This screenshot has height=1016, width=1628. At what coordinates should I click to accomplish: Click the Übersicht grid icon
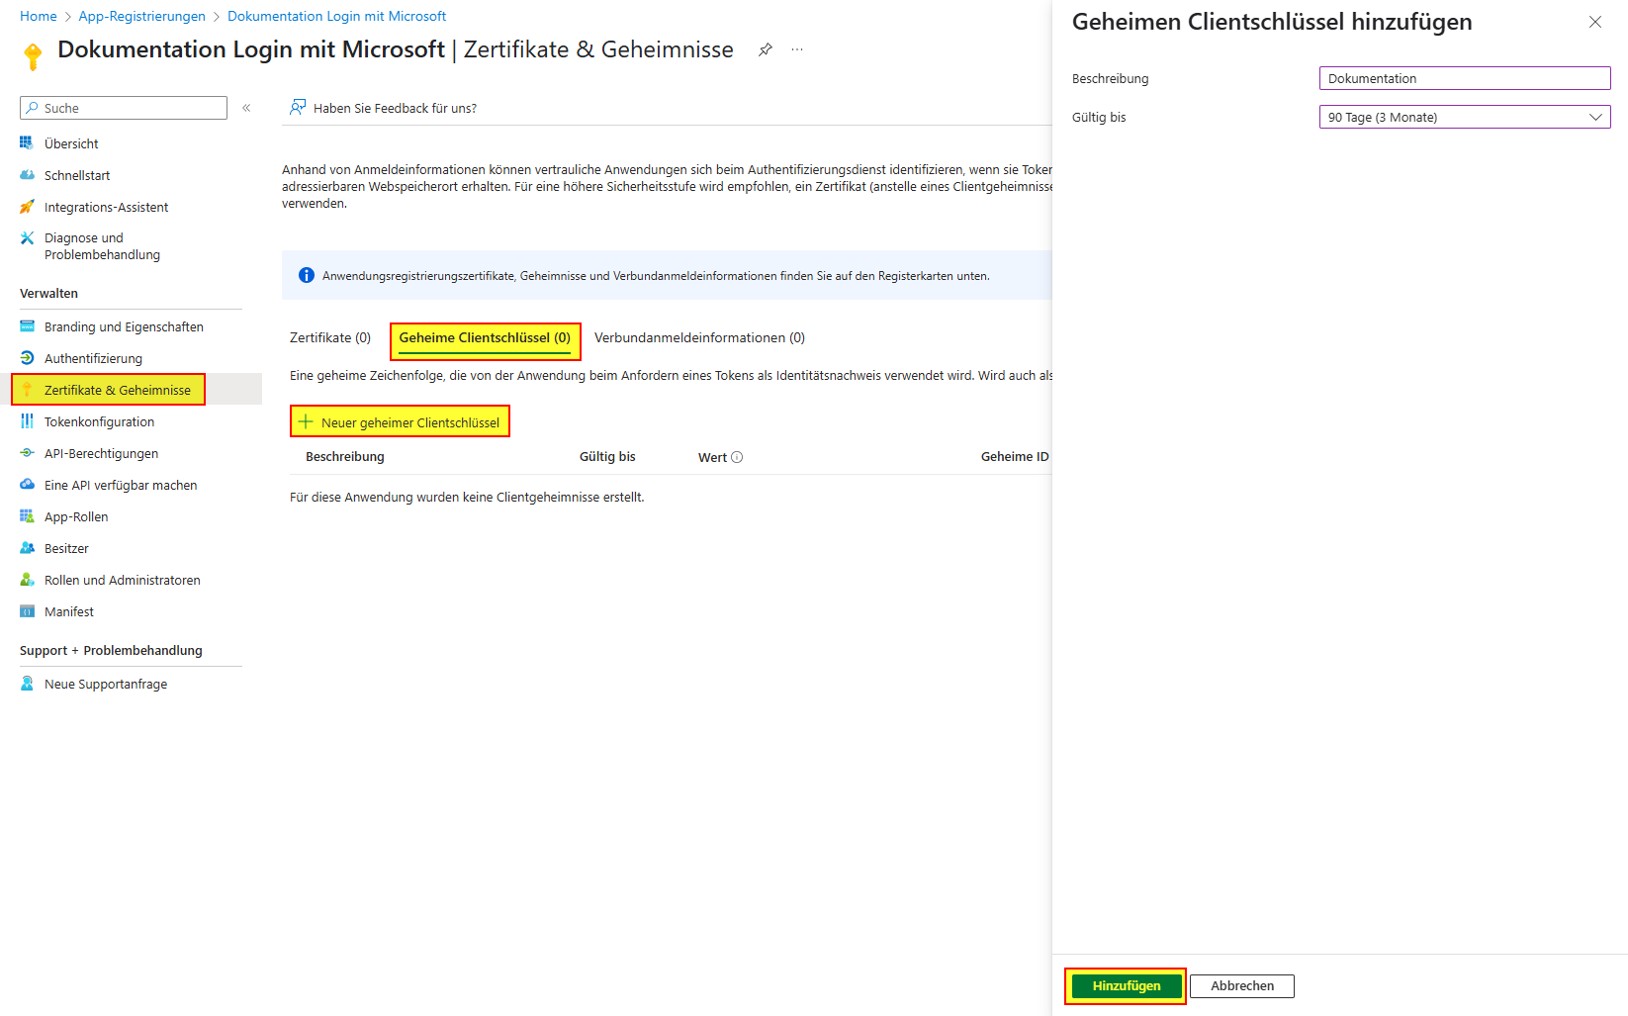[x=27, y=143]
